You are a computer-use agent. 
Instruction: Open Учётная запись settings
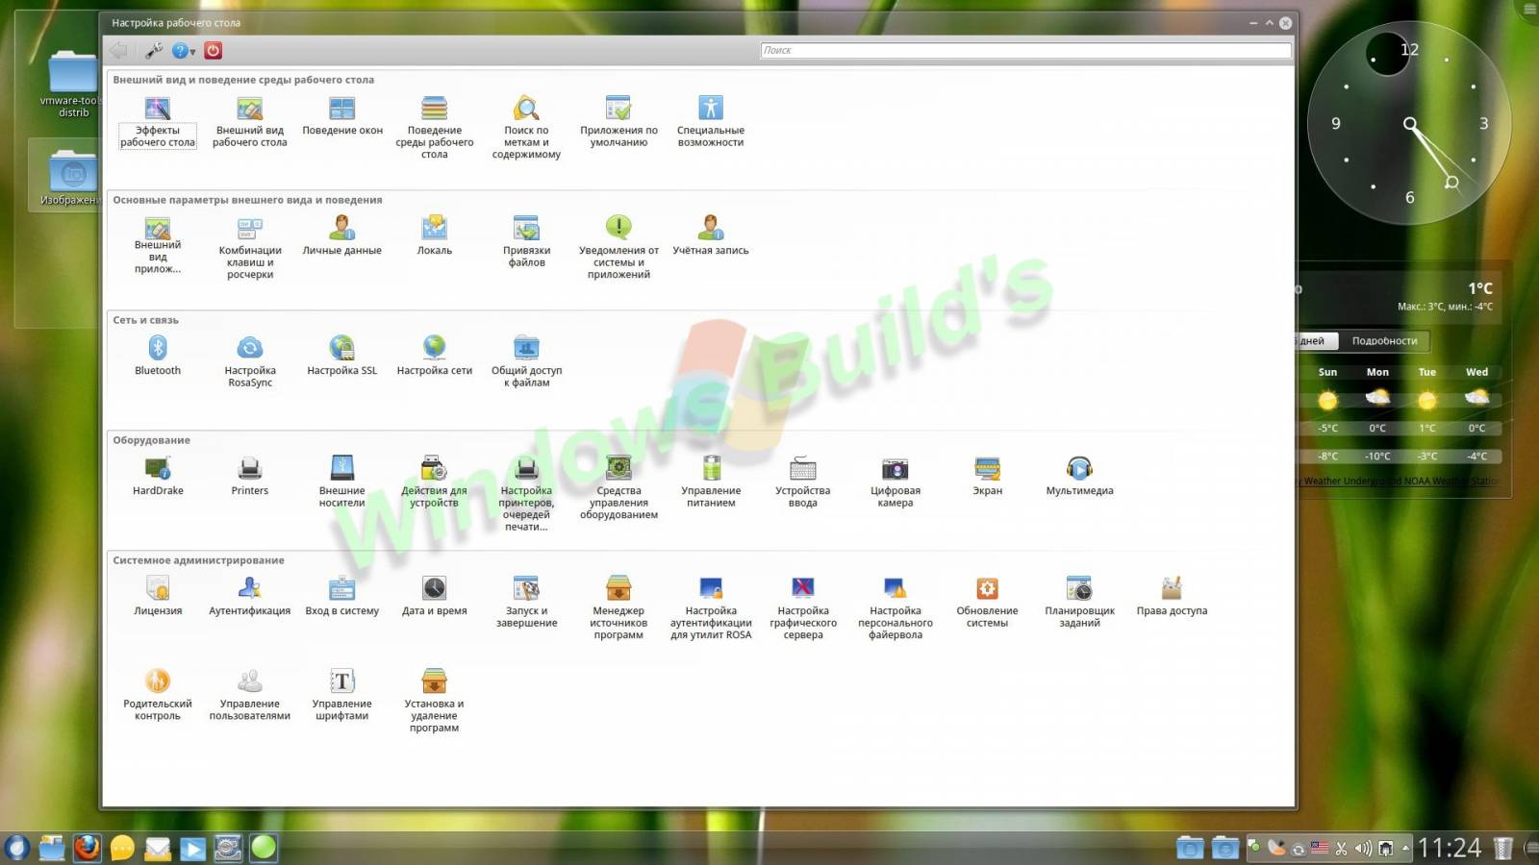pos(711,236)
